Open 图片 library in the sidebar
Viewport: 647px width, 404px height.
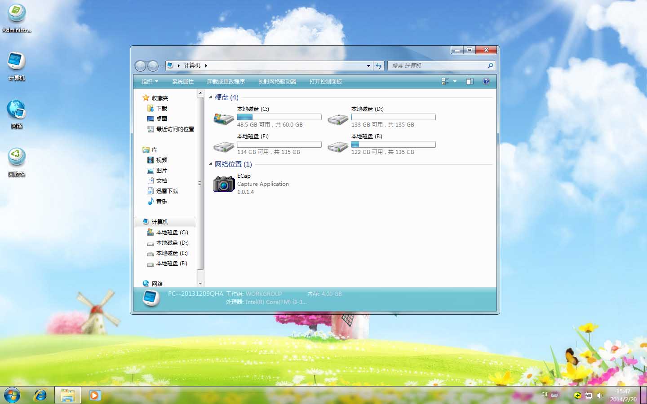pos(162,170)
